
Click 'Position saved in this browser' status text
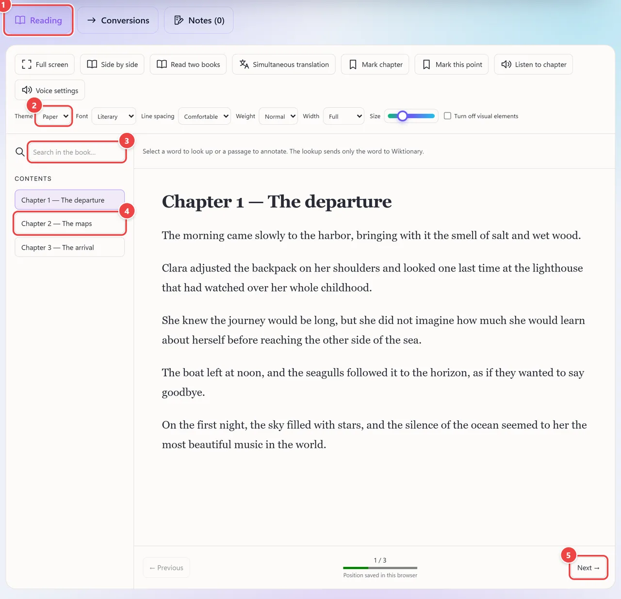tap(380, 575)
